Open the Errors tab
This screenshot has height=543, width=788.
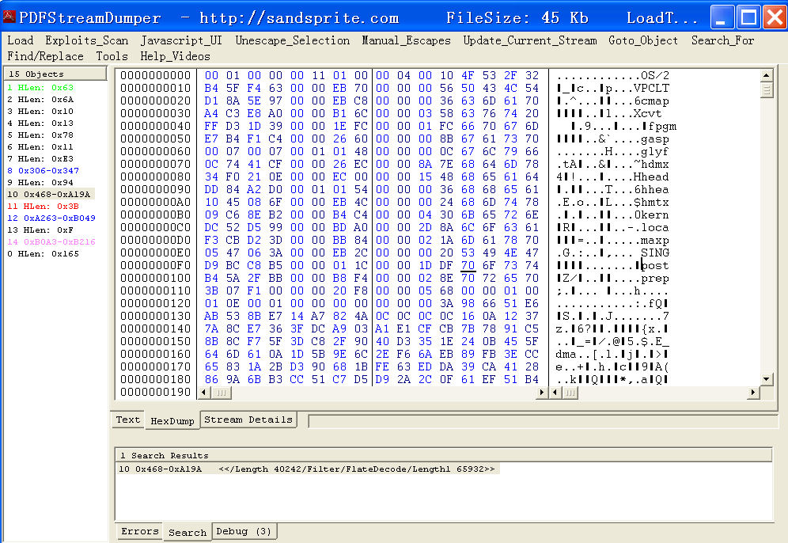coord(140,531)
